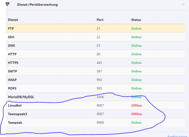Collapse the Dienst-/Portüberwachung panel chevron
Viewport: 189px width, 137px height.
point(183,4)
